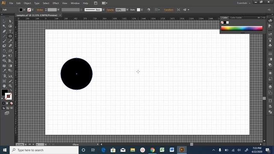274x154 pixels.
Task: Select the Free Transform tool
Action: pos(10,56)
